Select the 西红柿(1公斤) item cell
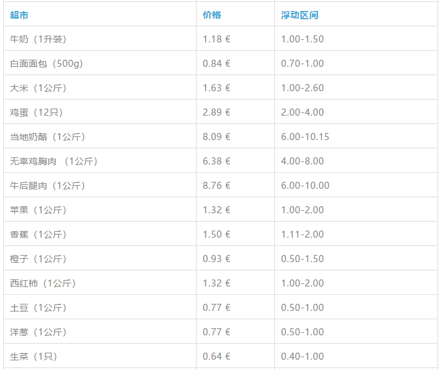Viewport: 442px width, 370px height. pyautogui.click(x=100, y=283)
